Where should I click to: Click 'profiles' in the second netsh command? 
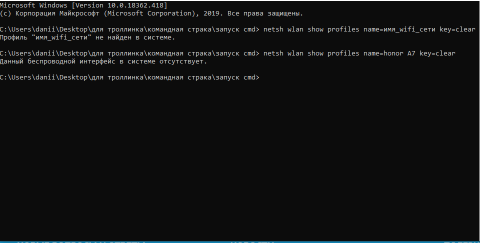click(343, 53)
